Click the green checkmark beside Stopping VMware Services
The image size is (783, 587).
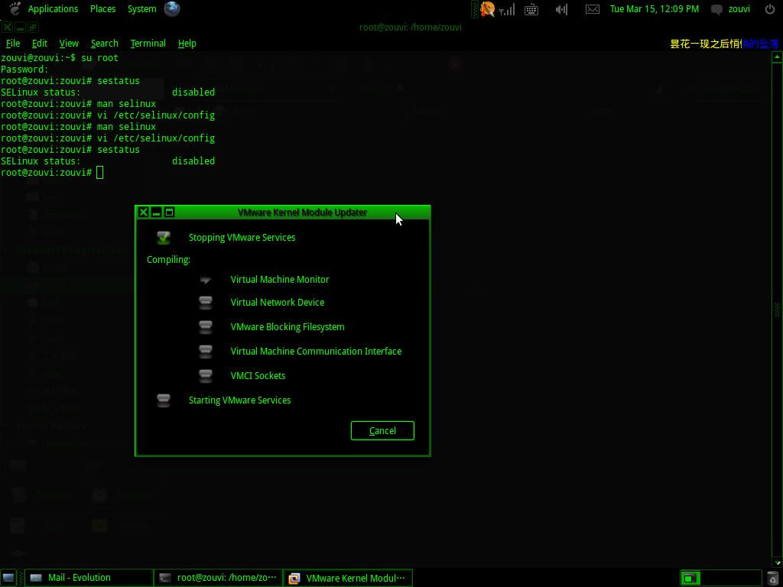pos(164,238)
